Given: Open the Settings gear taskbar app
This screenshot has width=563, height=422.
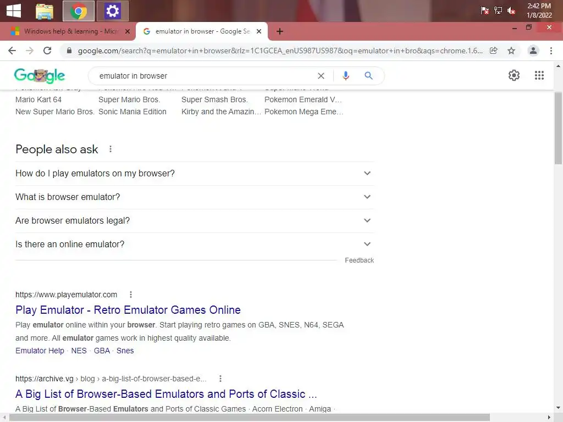Looking at the screenshot, I should [112, 11].
